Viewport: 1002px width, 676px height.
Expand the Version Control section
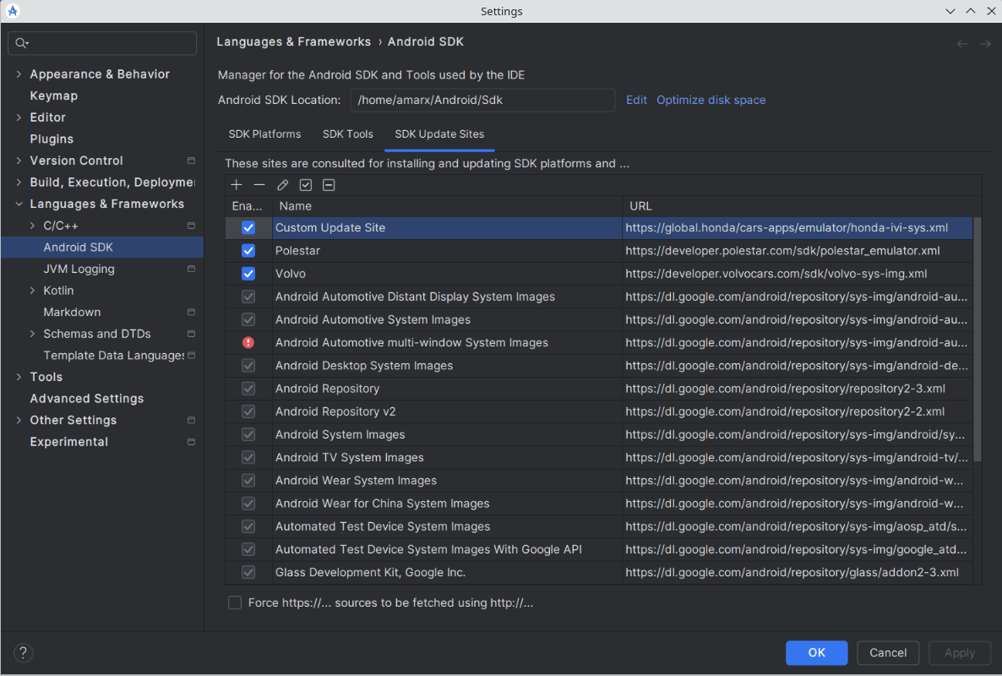19,161
